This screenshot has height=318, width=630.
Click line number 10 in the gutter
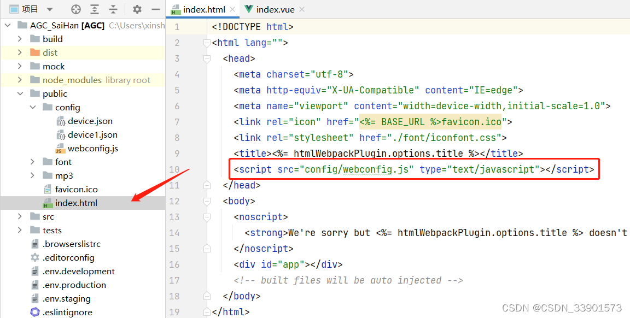(x=174, y=169)
